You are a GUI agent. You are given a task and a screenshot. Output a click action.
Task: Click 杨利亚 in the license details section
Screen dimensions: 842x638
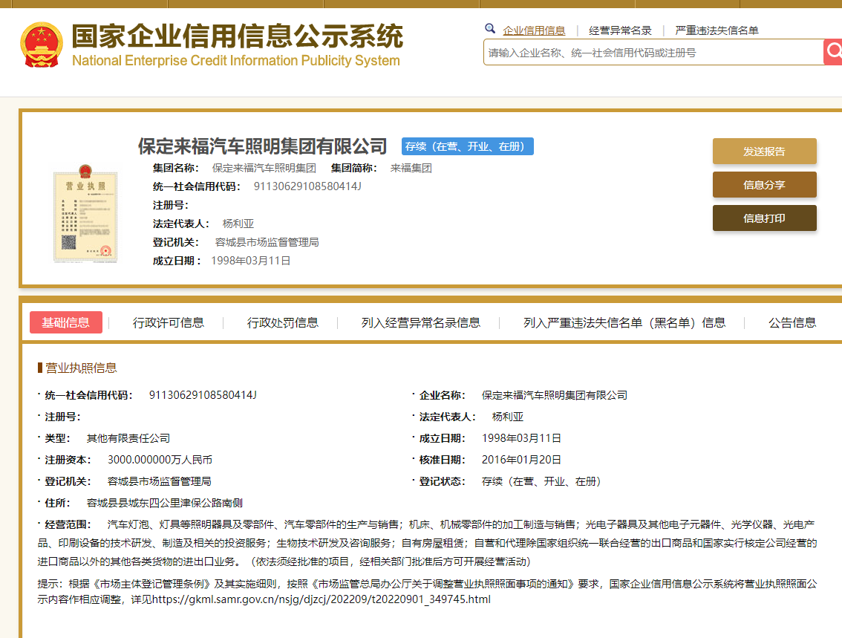508,417
